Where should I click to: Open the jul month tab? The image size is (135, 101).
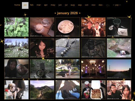66,5
